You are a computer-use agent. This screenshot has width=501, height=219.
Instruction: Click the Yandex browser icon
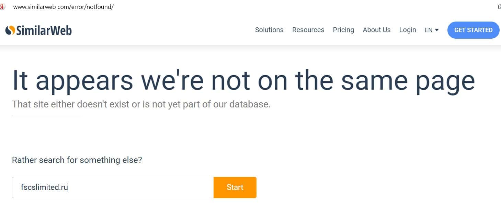(2, 7)
